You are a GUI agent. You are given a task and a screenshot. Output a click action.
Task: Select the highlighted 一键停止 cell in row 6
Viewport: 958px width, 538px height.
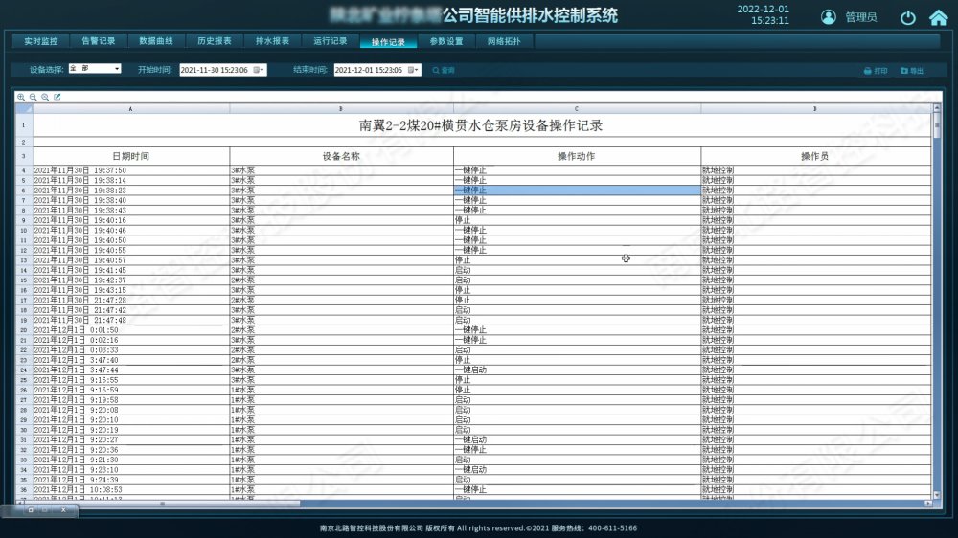click(576, 191)
